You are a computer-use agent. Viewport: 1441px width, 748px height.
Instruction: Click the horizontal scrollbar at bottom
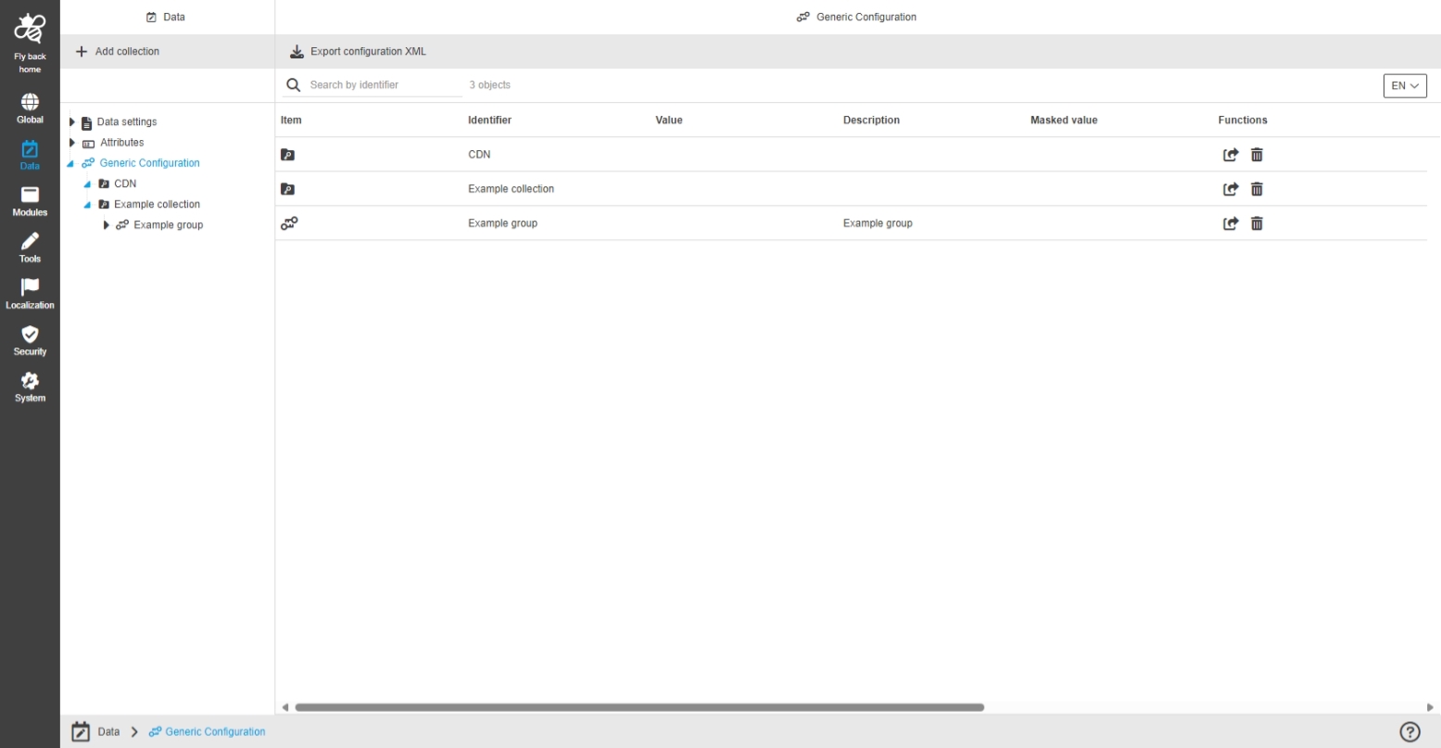(638, 707)
